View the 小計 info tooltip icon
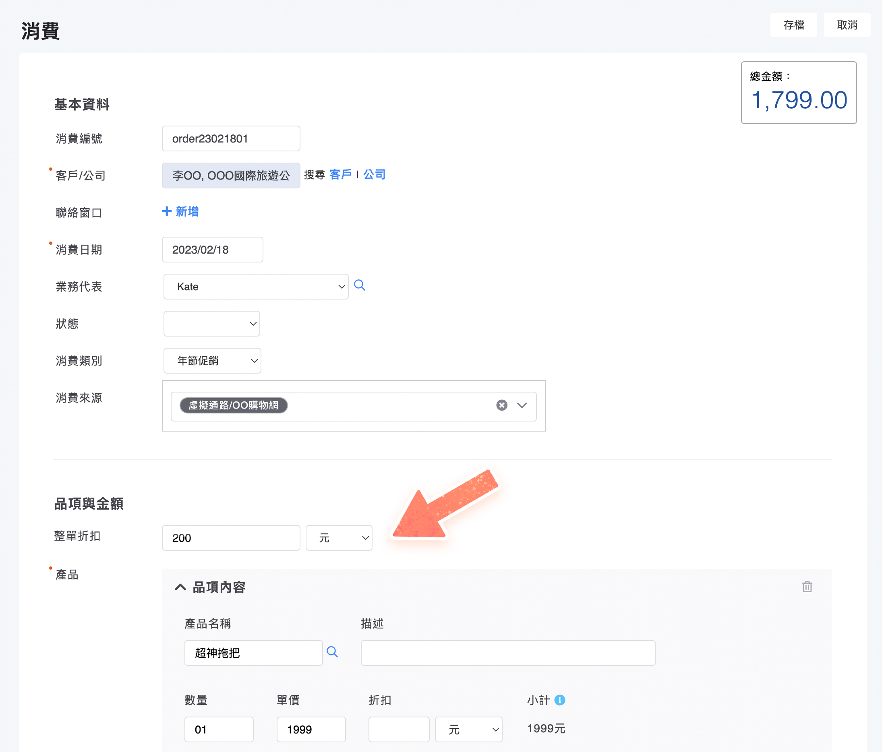The height and width of the screenshot is (752, 882). (x=560, y=700)
